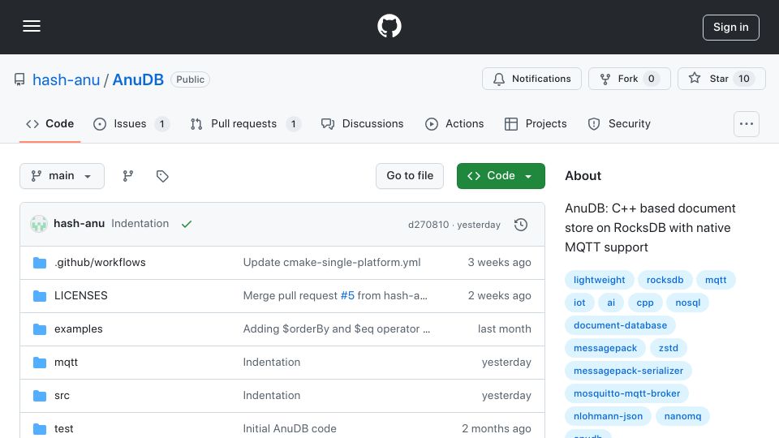This screenshot has width=779, height=438.
Task: Fork the repository
Action: coord(630,79)
